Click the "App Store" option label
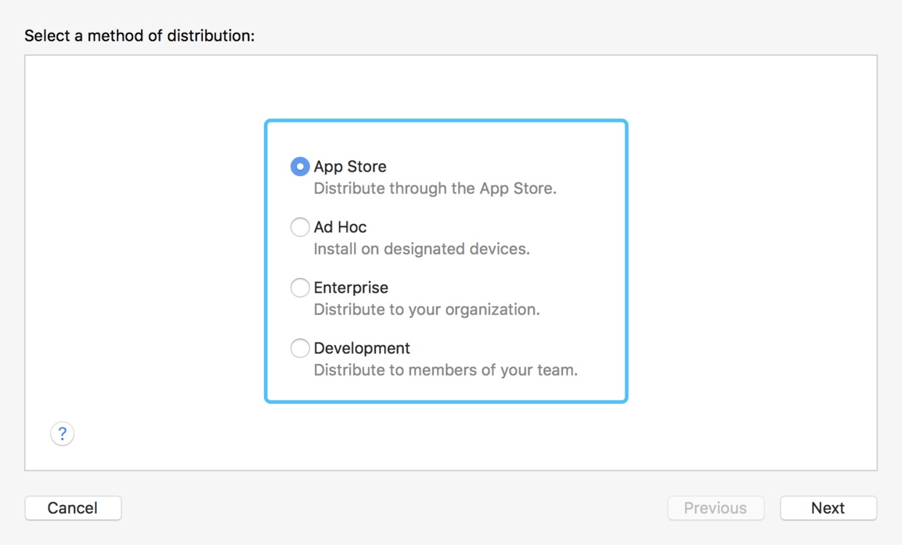 pyautogui.click(x=350, y=167)
